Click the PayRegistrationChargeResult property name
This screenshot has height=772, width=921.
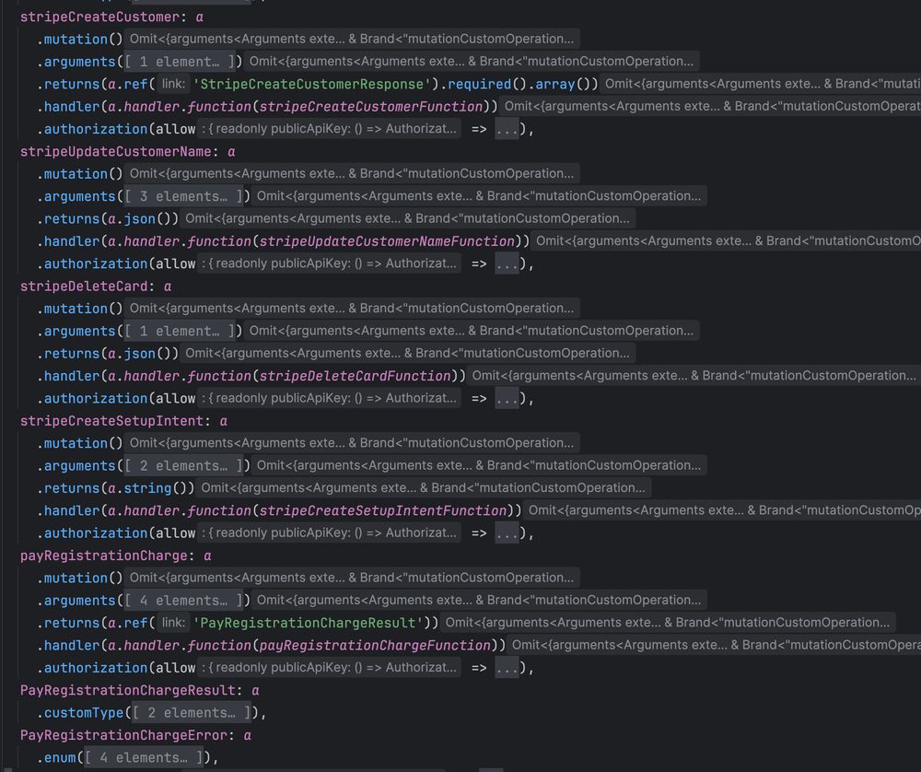click(x=127, y=690)
